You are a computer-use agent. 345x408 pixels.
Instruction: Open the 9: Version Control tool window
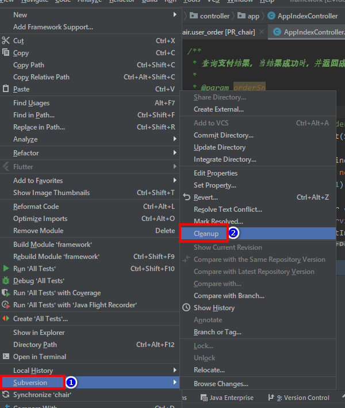299,398
